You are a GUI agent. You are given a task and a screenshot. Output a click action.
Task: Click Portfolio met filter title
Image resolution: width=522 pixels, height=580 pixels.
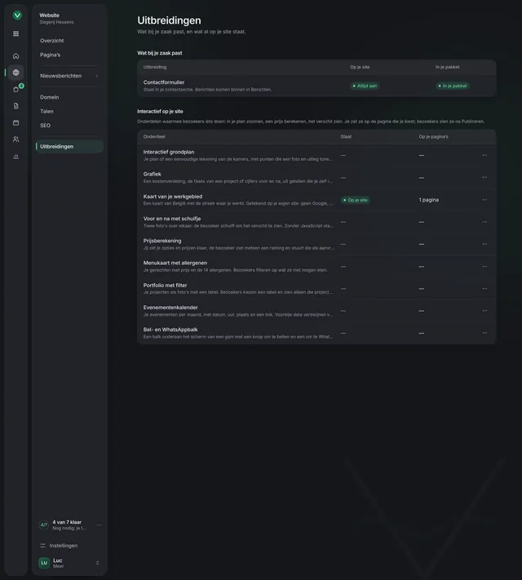[x=165, y=286]
